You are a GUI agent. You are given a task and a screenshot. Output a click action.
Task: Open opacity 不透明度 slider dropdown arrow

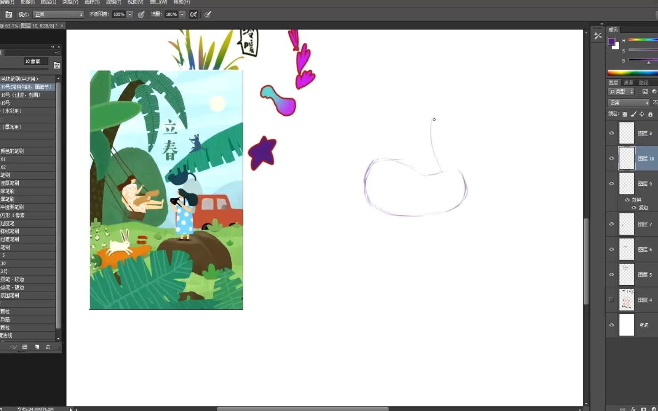tap(130, 14)
